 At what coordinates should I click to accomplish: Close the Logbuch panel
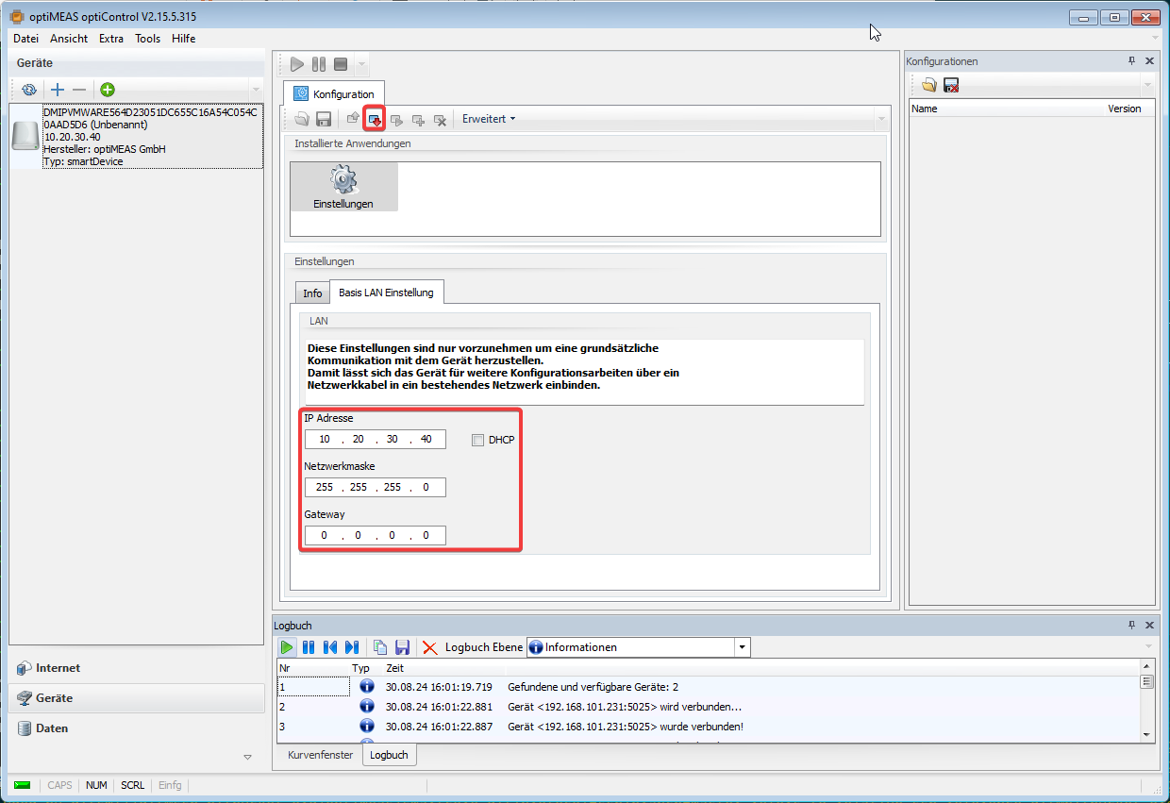tap(1149, 625)
